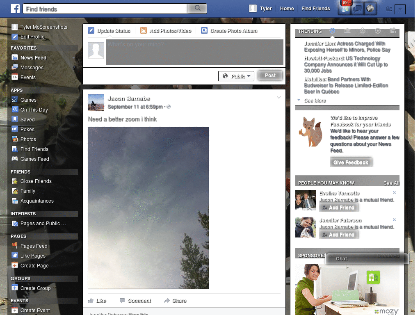Select the science trending tab icon
The height and width of the screenshot is (315, 420).
click(x=363, y=31)
